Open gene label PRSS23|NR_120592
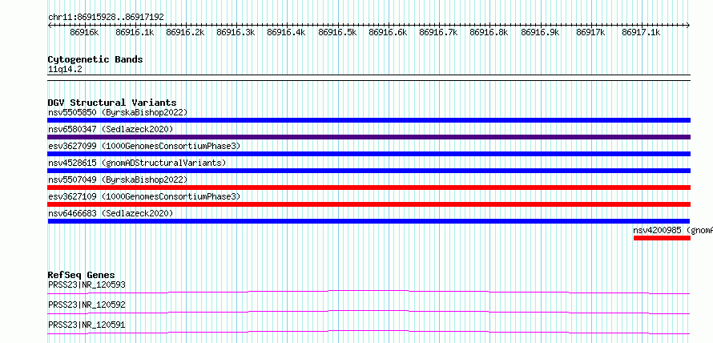The height and width of the screenshot is (343, 713). [x=87, y=305]
